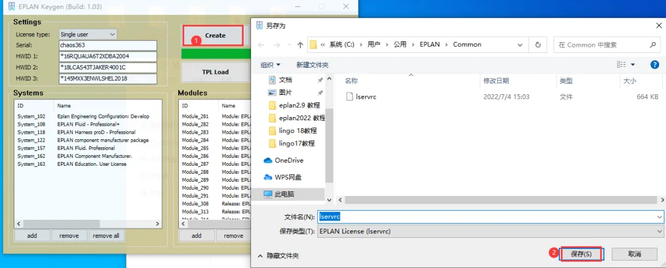
Task: Click the Modules add button
Action: click(x=196, y=236)
